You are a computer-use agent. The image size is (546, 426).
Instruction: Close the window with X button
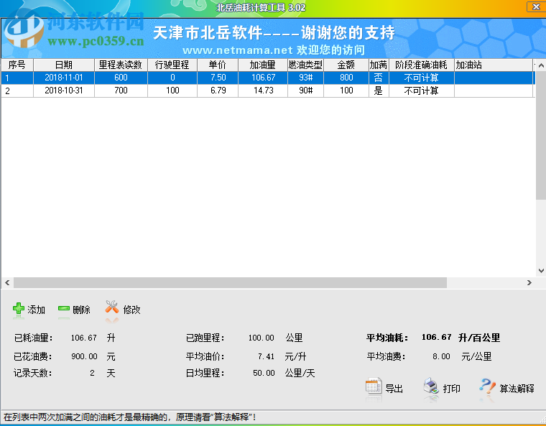tap(536, 6)
